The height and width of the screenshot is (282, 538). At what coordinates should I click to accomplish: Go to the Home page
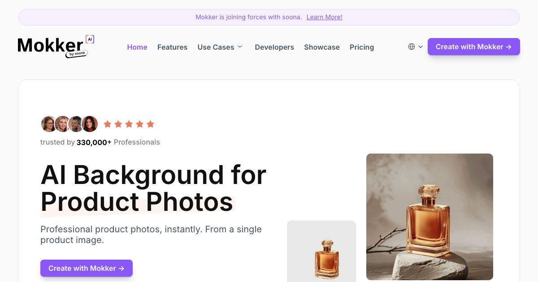pos(137,47)
